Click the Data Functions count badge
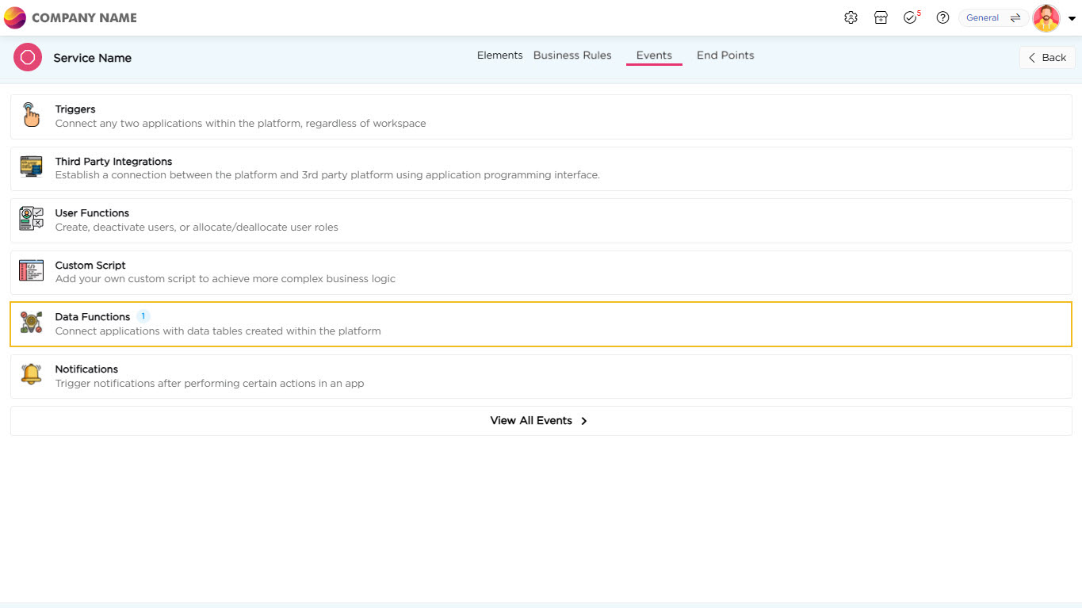The image size is (1082, 608). 143,316
